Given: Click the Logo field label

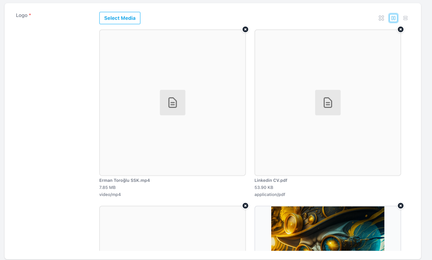Looking at the screenshot, I should pyautogui.click(x=22, y=15).
